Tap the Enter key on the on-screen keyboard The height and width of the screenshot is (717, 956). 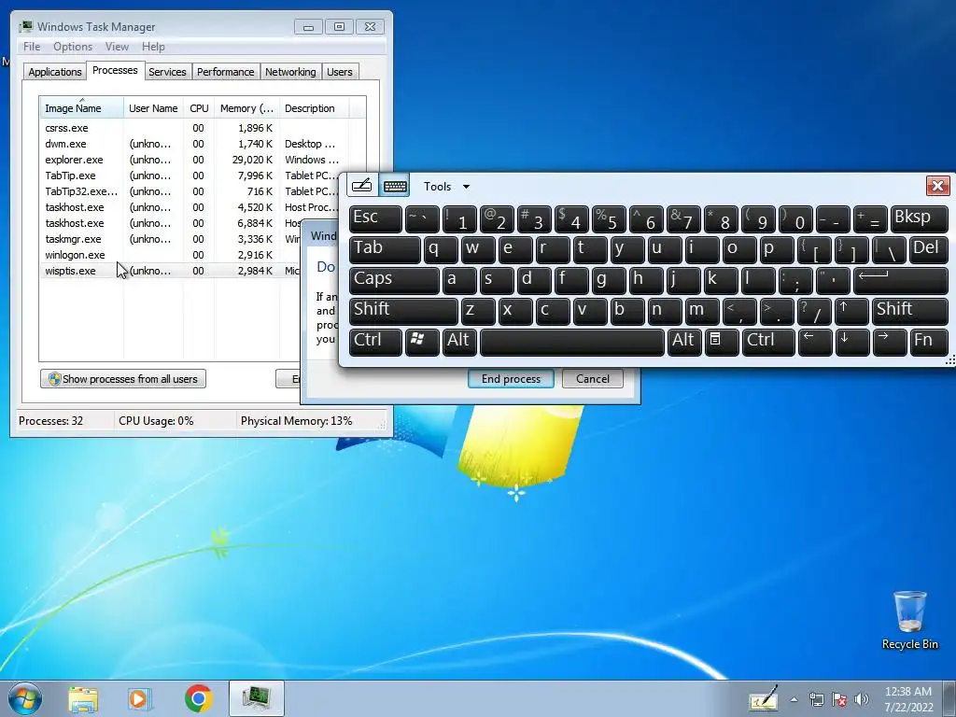click(x=901, y=280)
